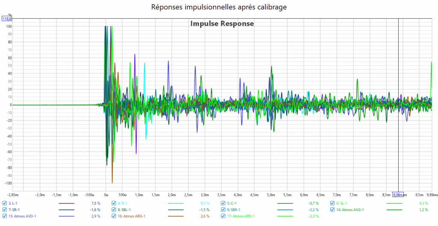
Task: Click the cyan line sample for R-1
Action: pyautogui.click(x=176, y=203)
